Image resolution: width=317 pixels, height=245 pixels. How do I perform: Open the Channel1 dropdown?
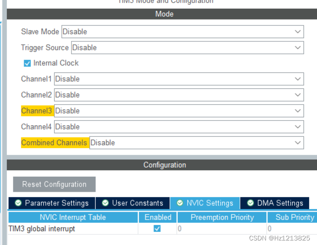click(x=179, y=79)
